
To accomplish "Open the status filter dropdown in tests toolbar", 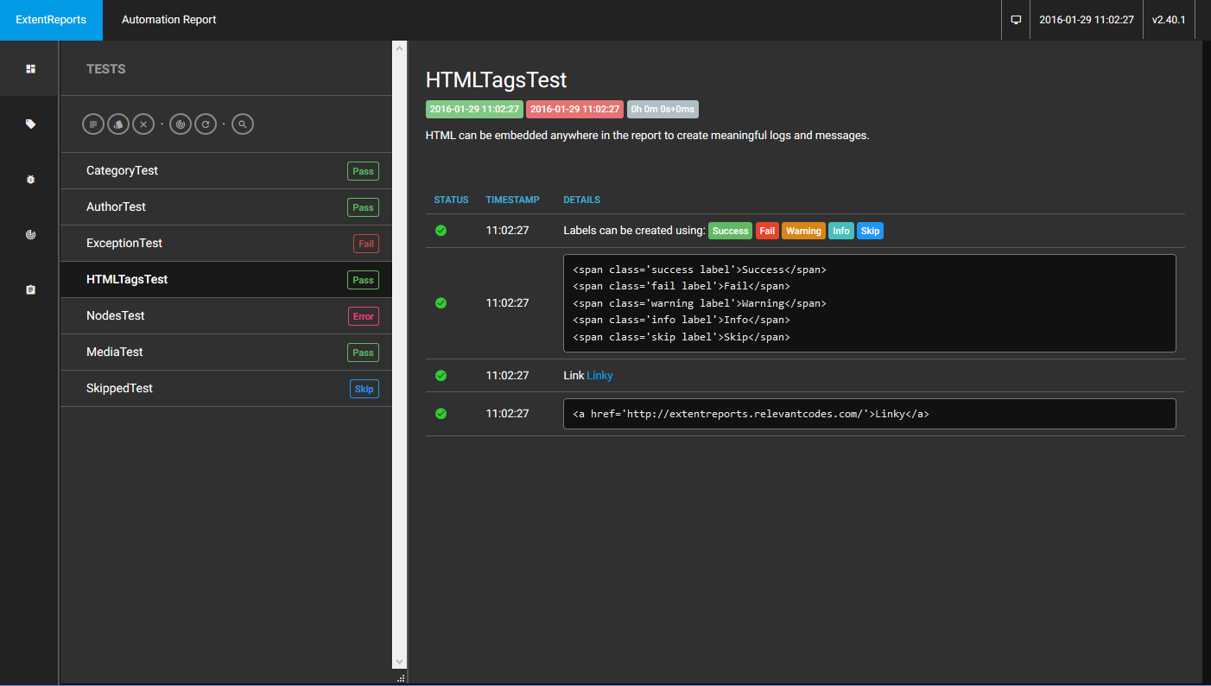I will (x=93, y=124).
